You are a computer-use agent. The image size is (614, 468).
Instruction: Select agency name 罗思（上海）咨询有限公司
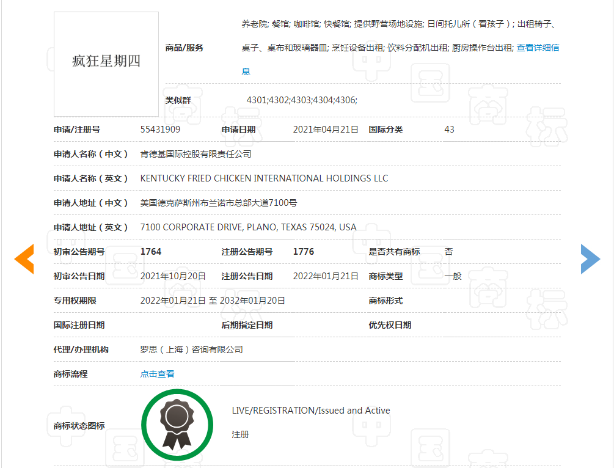pos(191,349)
